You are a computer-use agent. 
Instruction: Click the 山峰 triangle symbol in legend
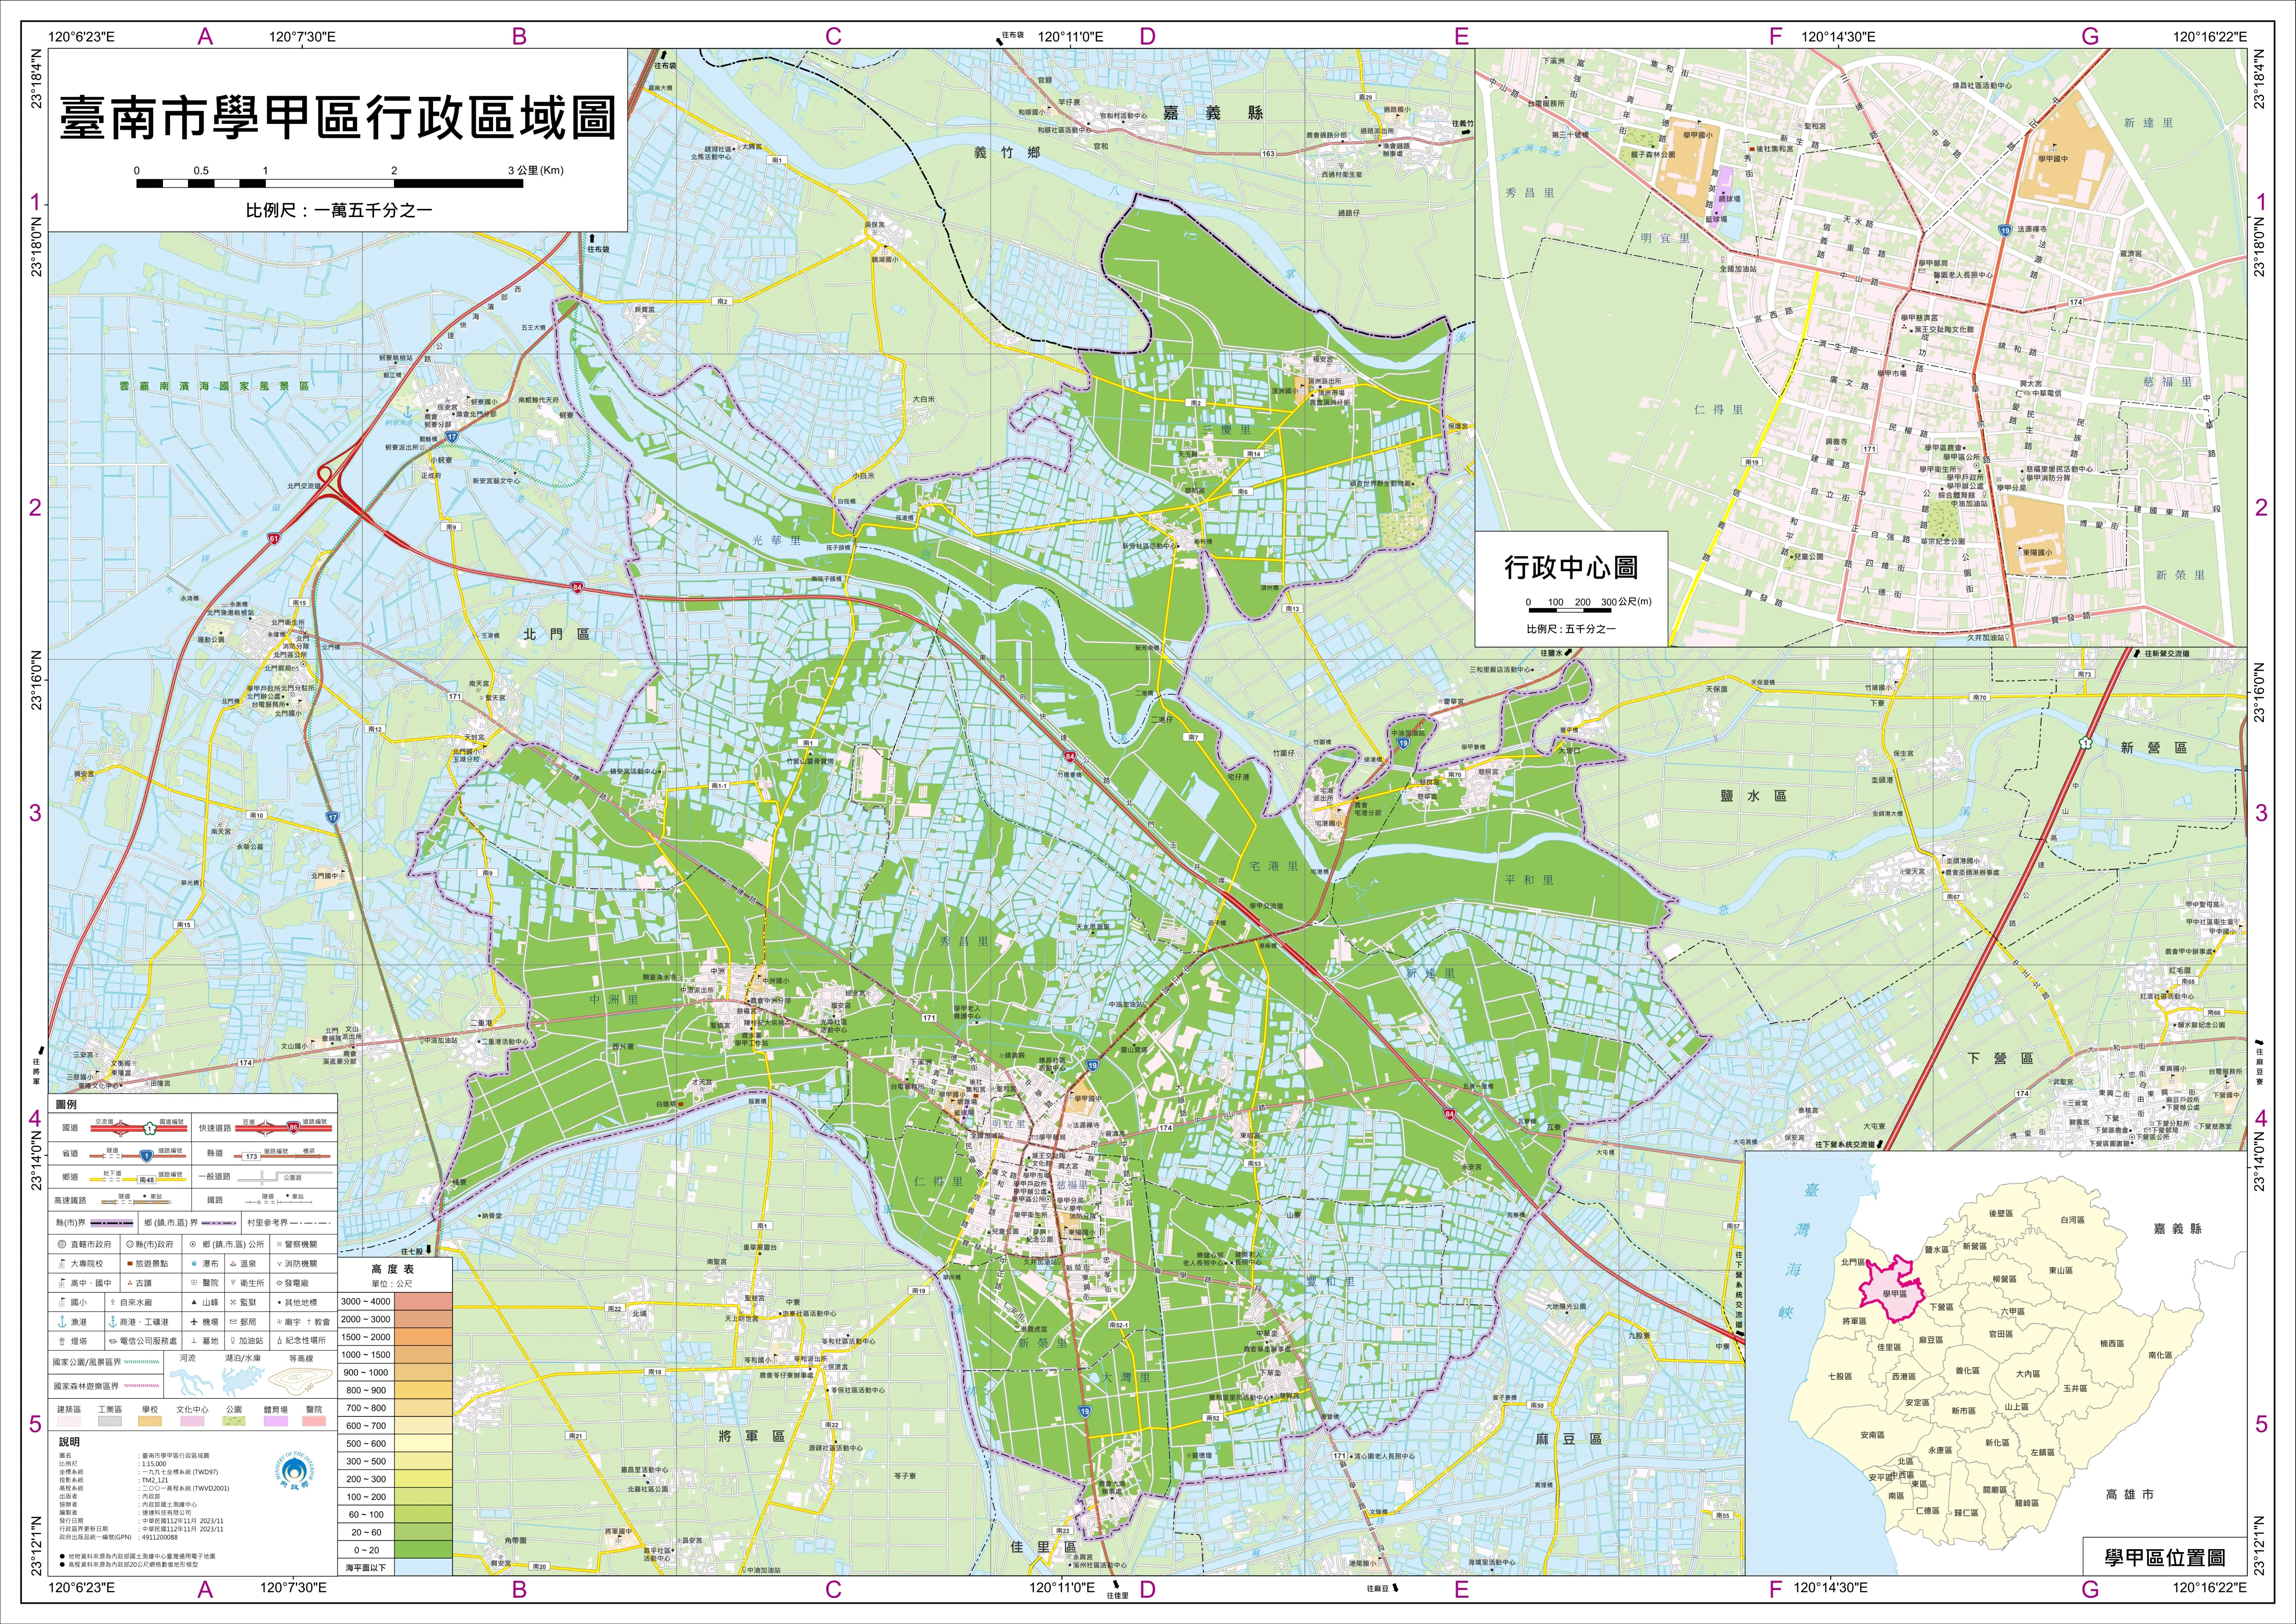pyautogui.click(x=194, y=1302)
